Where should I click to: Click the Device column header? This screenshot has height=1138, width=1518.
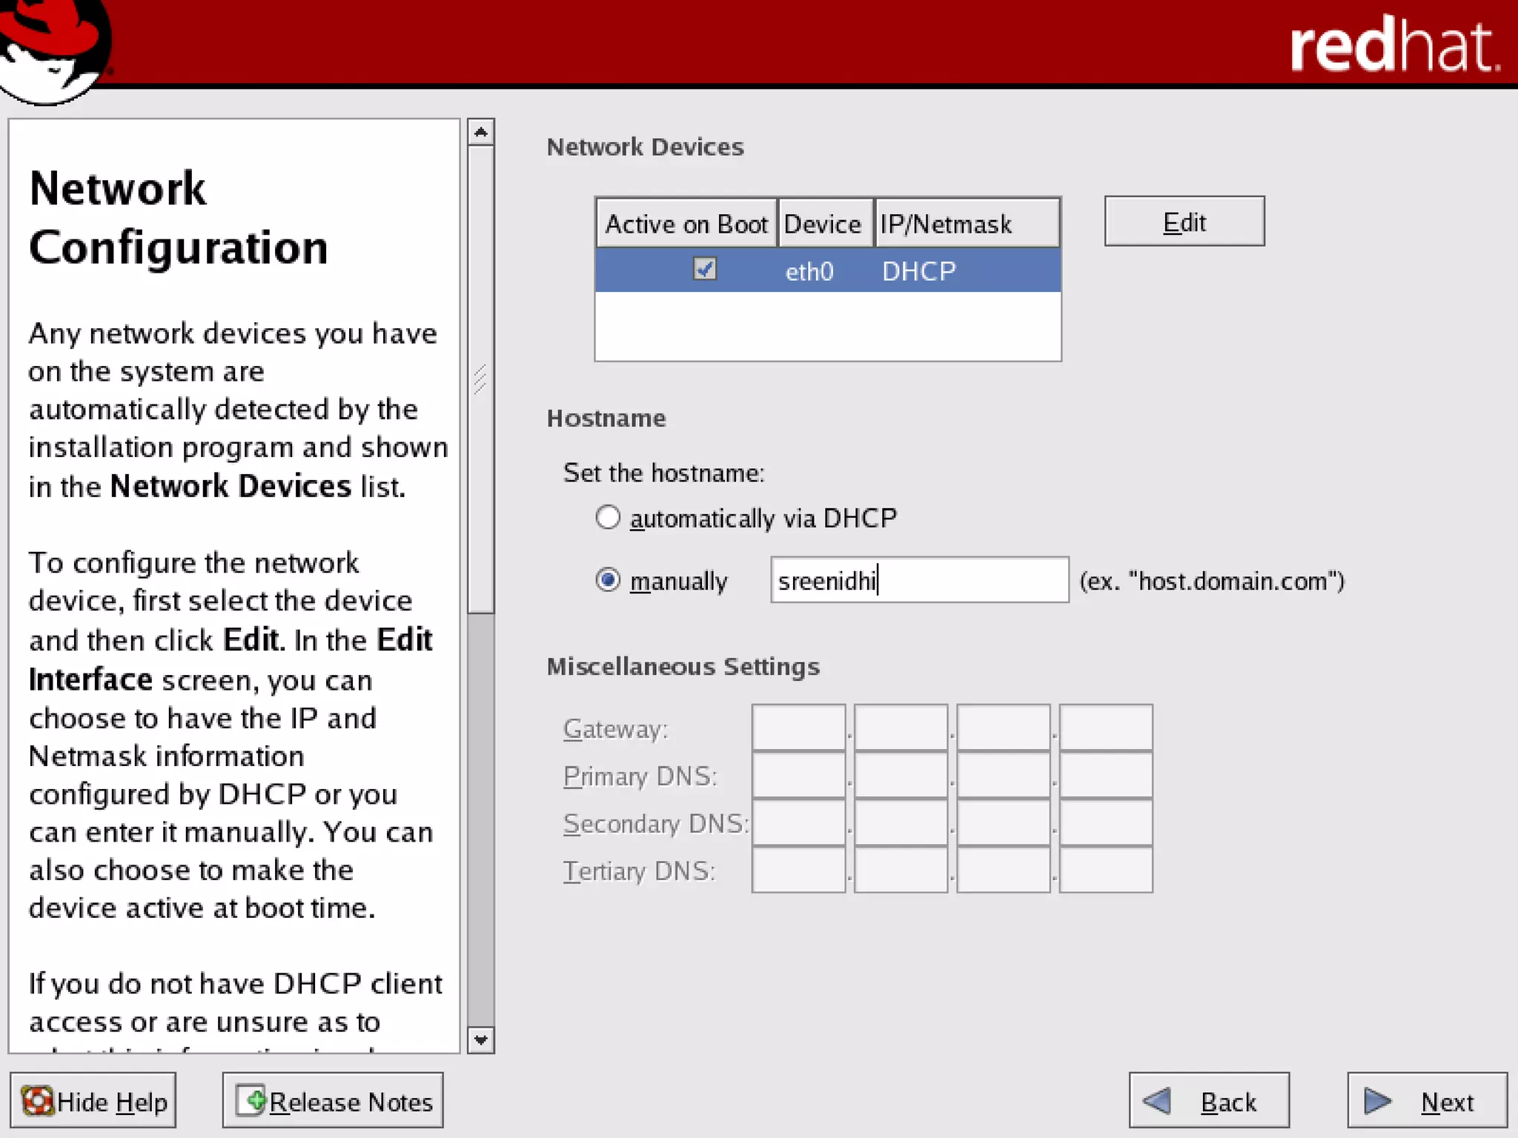coord(823,224)
